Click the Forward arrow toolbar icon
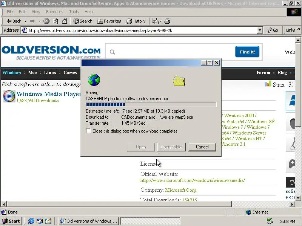Image resolution: width=302 pixels, height=226 pixels. tap(32, 21)
